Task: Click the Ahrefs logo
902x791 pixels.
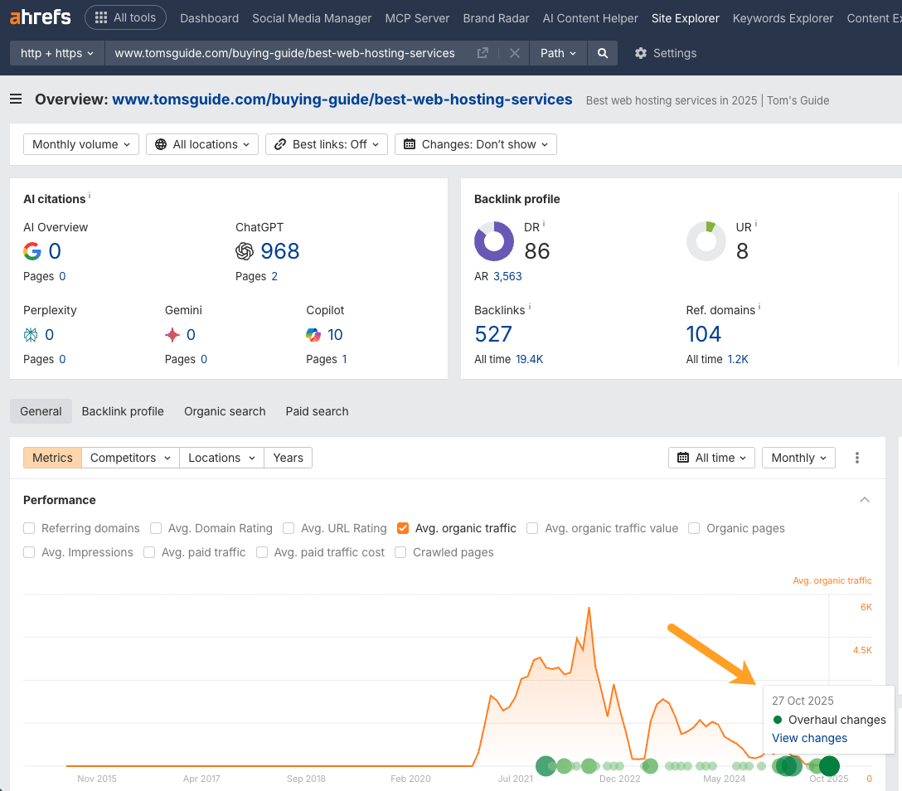Action: pos(41,17)
